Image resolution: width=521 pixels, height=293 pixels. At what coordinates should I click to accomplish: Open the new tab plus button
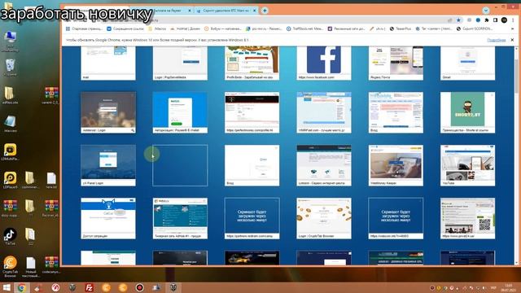coord(265,11)
